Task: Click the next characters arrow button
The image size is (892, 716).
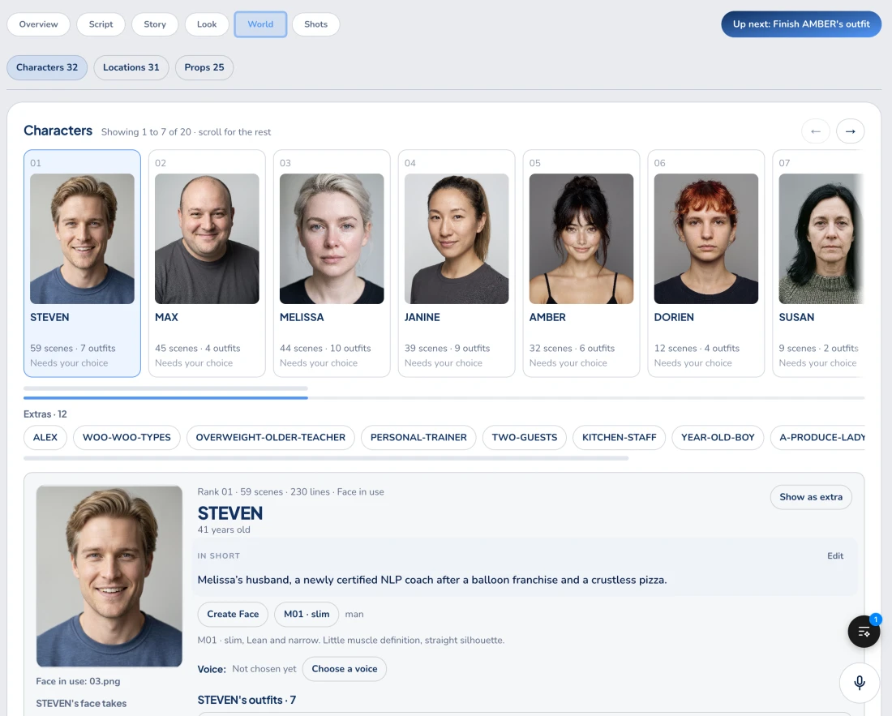Action: click(x=851, y=131)
